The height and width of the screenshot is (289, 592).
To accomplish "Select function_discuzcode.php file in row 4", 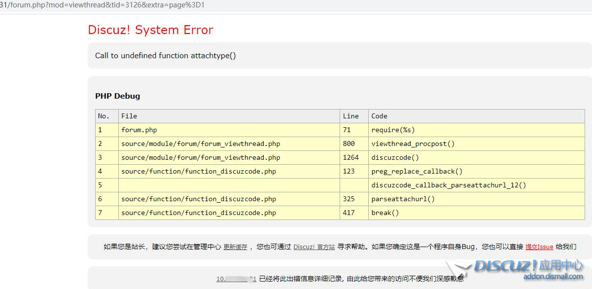I will pos(229,172).
